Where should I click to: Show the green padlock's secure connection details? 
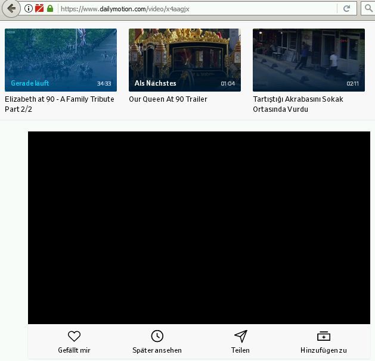pos(50,8)
